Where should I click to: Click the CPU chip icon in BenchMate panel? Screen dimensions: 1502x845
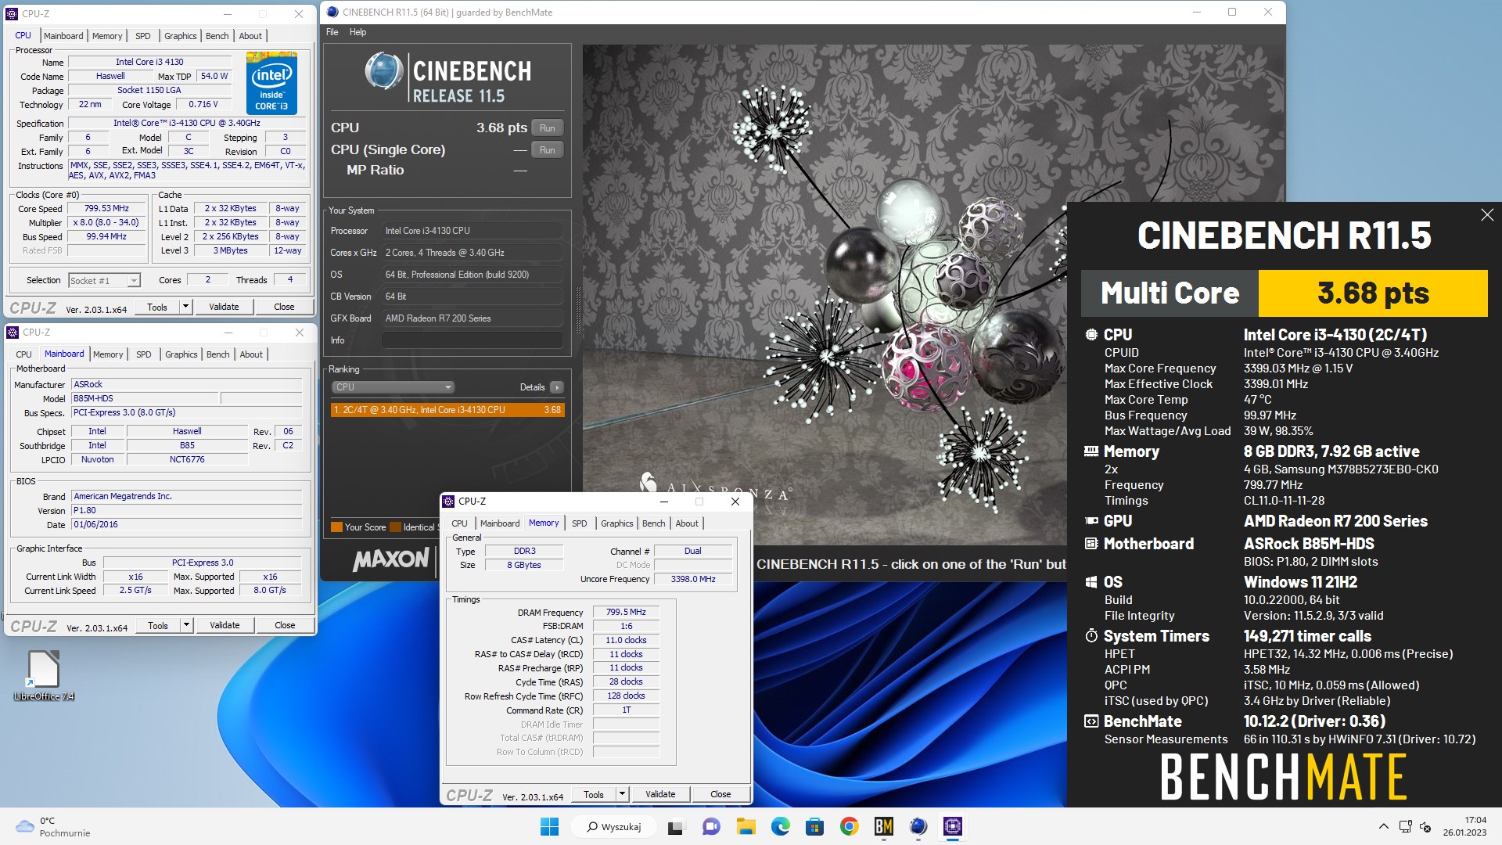1091,334
